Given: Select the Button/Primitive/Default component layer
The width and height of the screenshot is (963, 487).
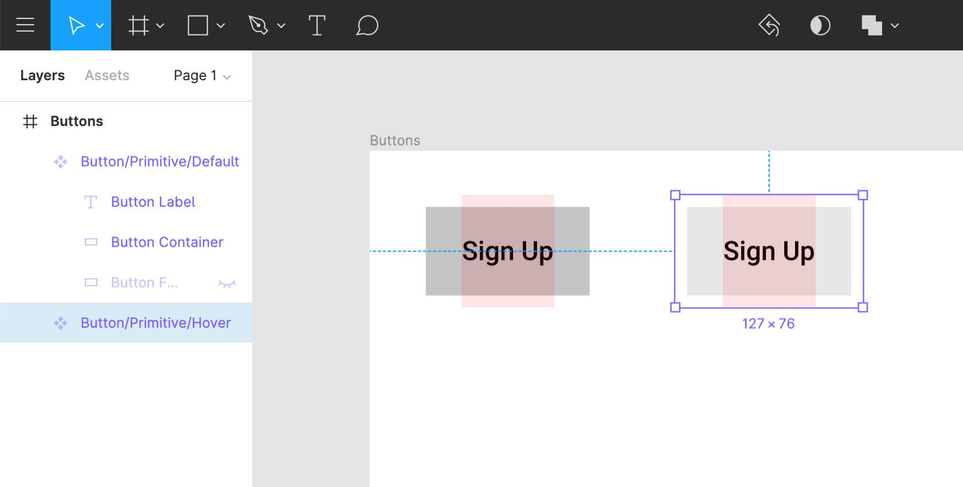Looking at the screenshot, I should point(159,162).
